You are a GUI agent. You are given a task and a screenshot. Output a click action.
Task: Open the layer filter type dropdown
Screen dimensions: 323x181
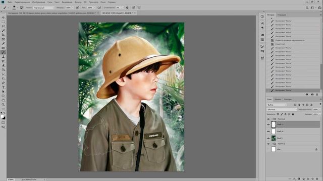(277, 105)
